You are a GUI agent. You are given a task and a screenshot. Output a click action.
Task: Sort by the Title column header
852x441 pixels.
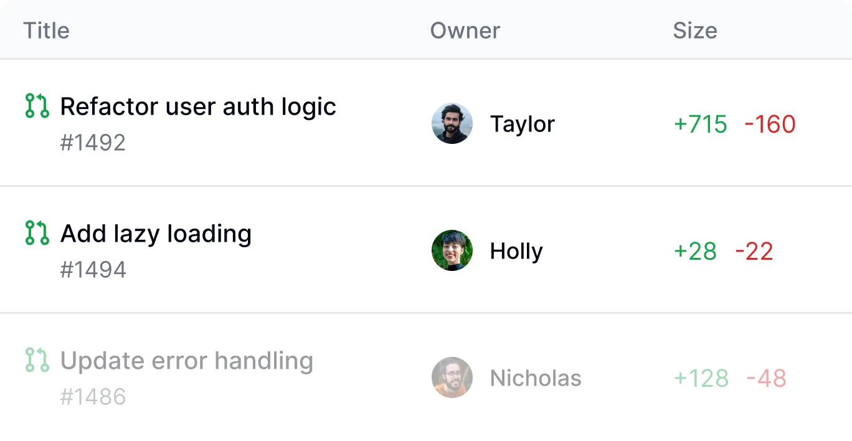coord(46,31)
